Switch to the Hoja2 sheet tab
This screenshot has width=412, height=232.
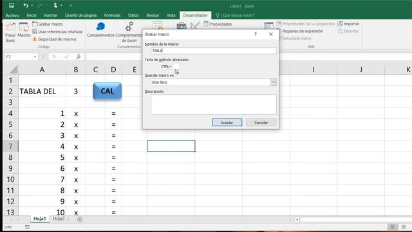tap(59, 219)
